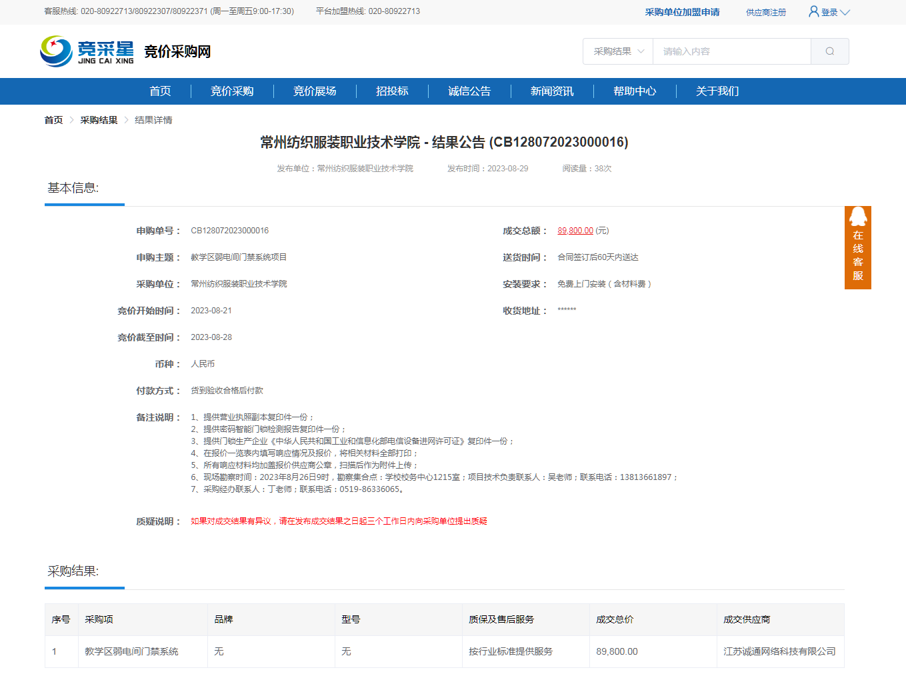Click the 89,800.00 transaction amount link
906x682 pixels.
[575, 231]
